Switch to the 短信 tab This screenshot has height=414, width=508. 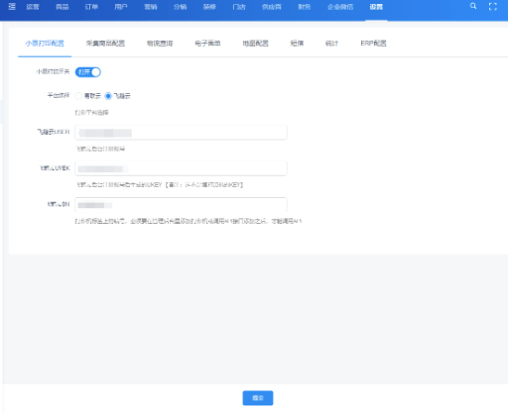tap(297, 44)
